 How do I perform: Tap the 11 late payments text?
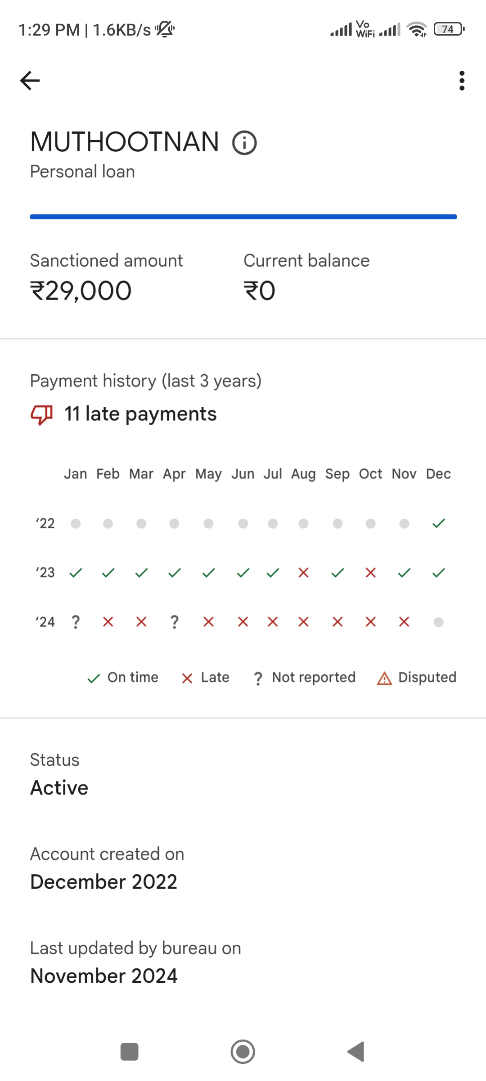click(140, 414)
